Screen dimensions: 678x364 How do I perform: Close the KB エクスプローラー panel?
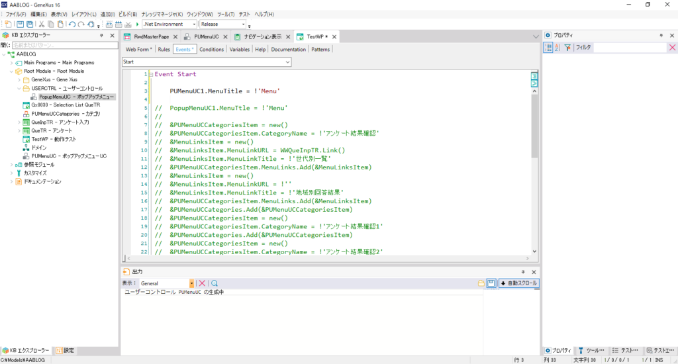(x=113, y=36)
